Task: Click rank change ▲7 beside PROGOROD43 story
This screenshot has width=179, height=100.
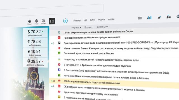Action: [53, 43]
